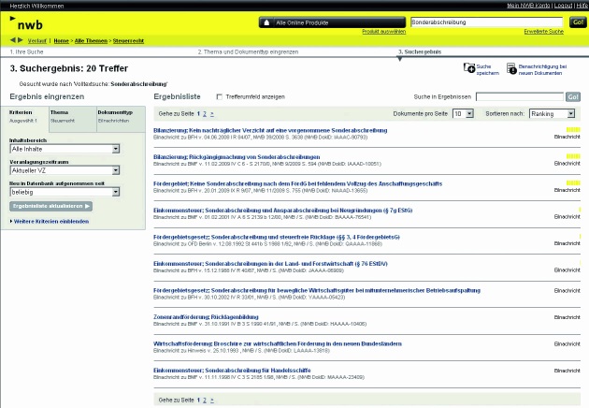589x408 pixels.
Task: Click relevance bar of first result
Action: click(572, 128)
